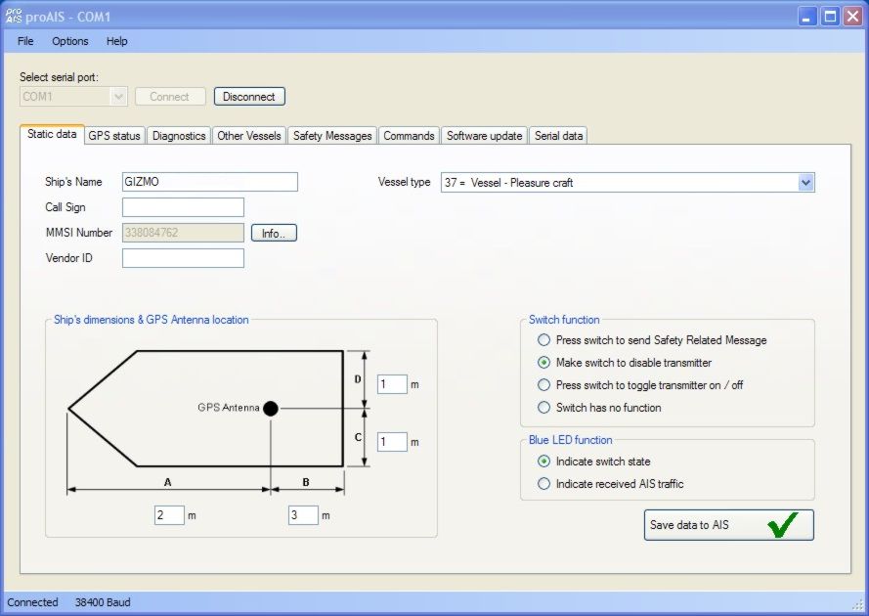
Task: Minimize the proAIS window
Action: coord(807,17)
